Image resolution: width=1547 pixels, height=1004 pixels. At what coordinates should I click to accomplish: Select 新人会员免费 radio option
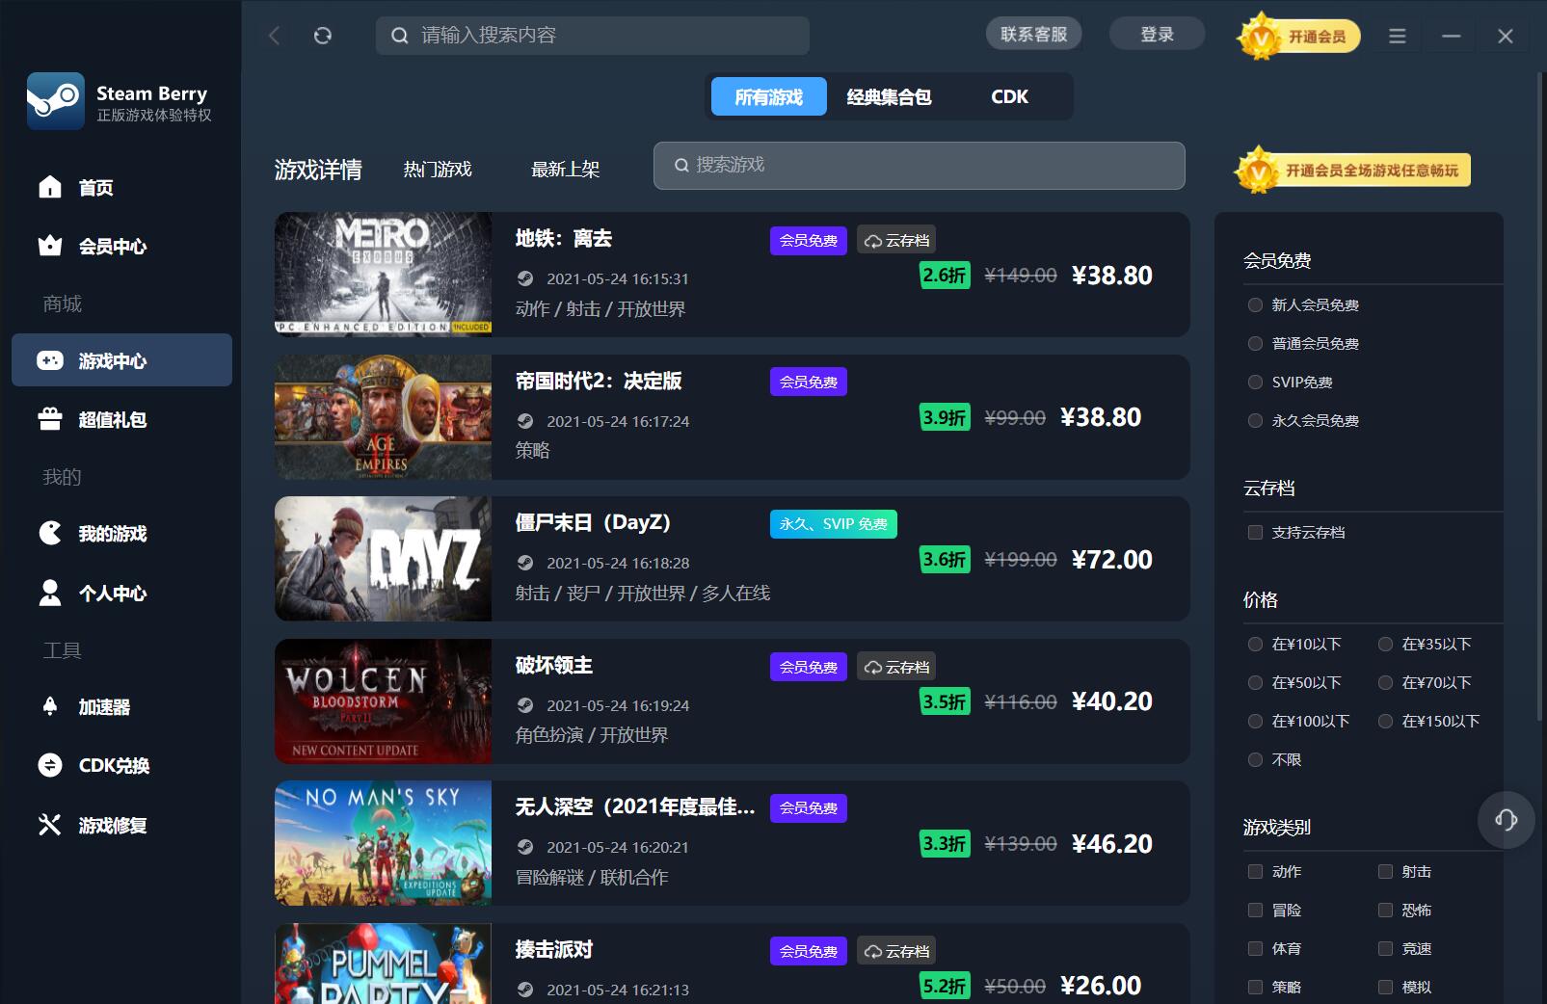(x=1255, y=304)
